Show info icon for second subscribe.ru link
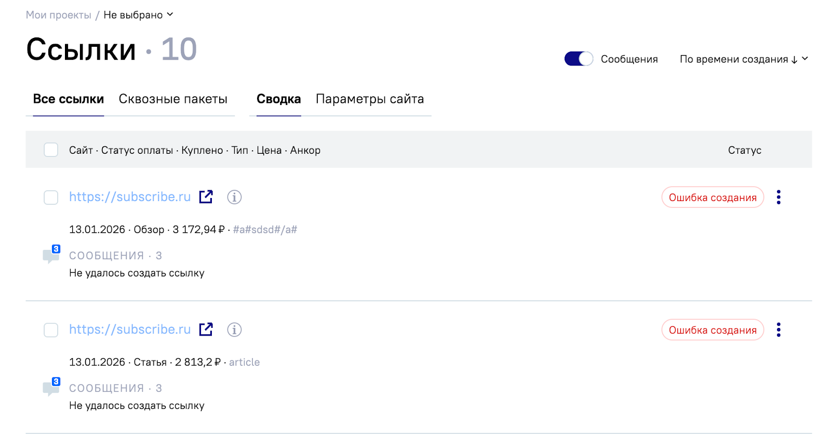 click(234, 329)
